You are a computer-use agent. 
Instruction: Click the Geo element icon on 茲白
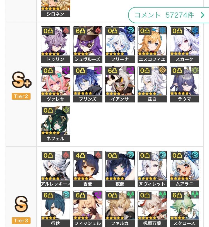163,70
